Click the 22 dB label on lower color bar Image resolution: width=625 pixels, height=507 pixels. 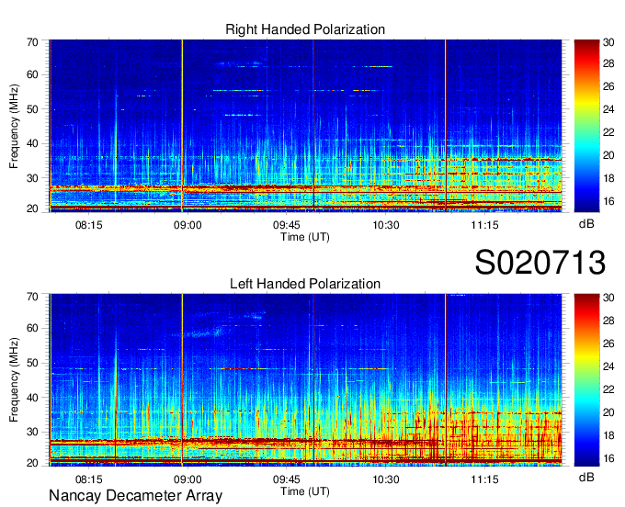coord(608,389)
